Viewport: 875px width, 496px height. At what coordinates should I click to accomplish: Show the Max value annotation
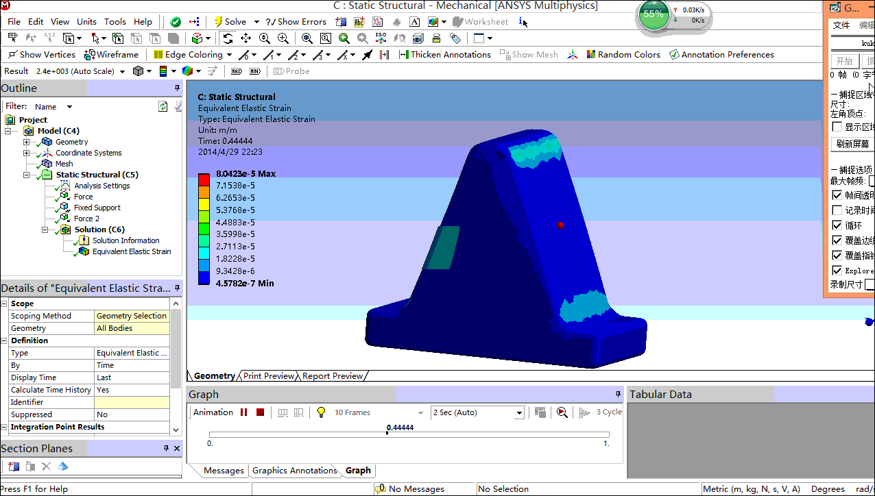click(237, 71)
